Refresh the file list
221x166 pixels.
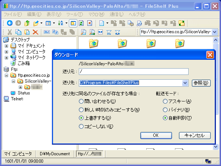point(81,23)
